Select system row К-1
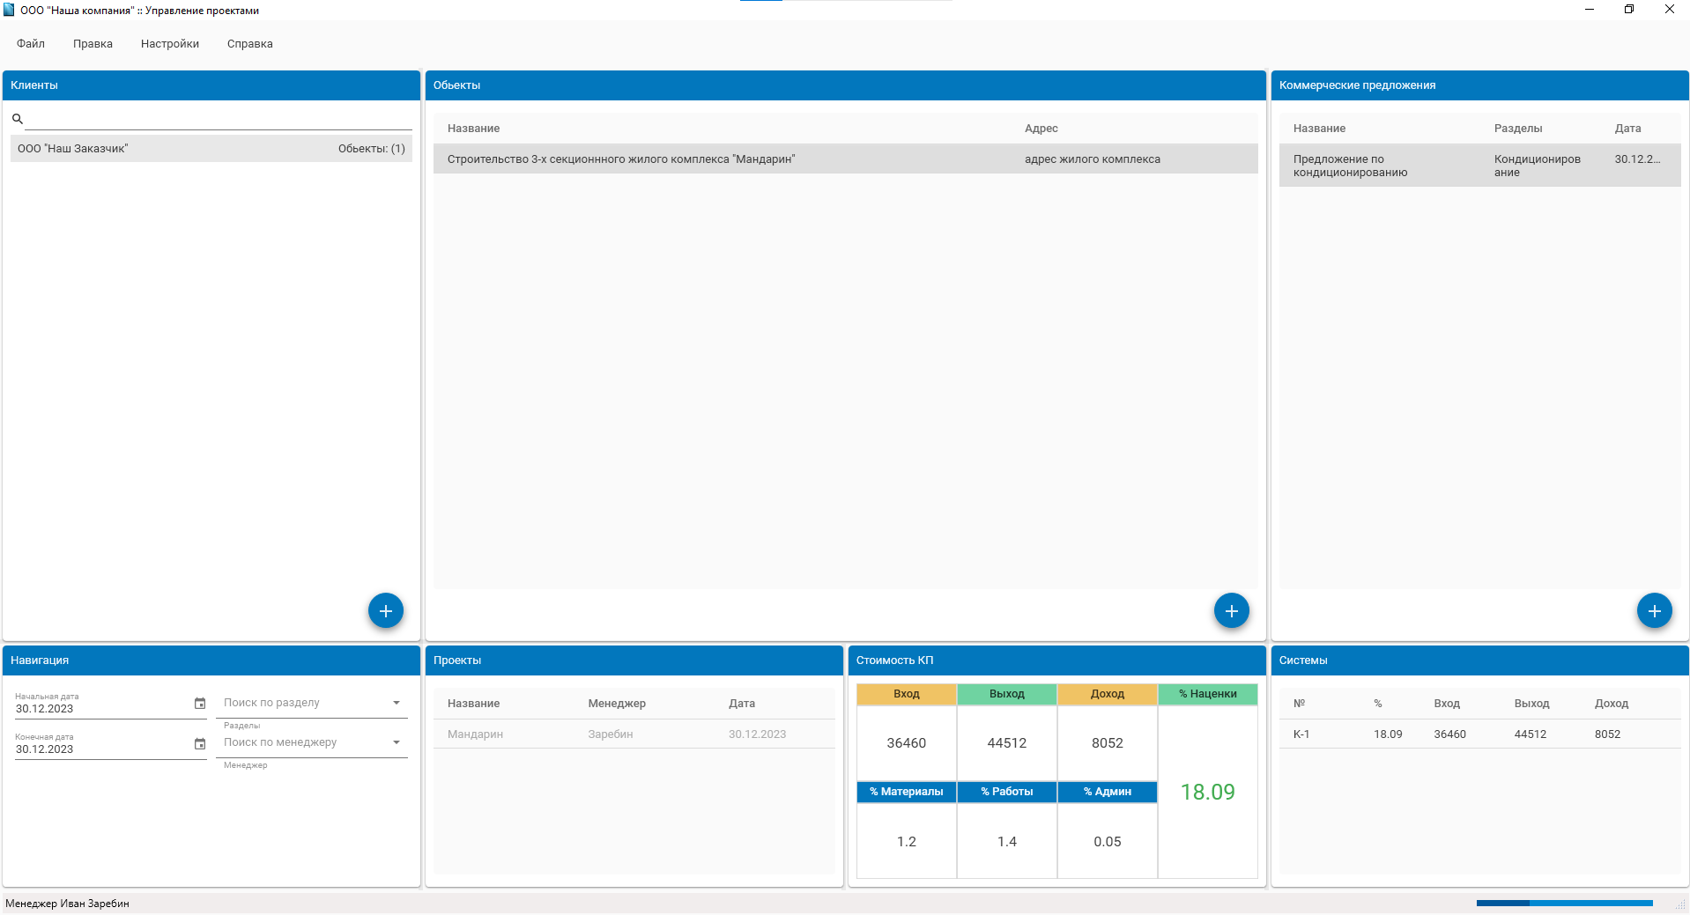This screenshot has height=915, width=1690. [1480, 734]
